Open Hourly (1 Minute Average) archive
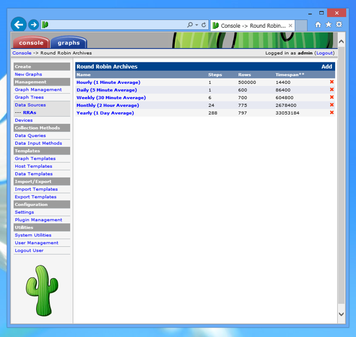 (x=108, y=82)
